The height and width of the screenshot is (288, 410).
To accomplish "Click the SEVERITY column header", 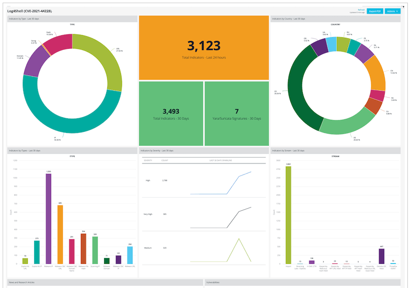I will click(148, 160).
